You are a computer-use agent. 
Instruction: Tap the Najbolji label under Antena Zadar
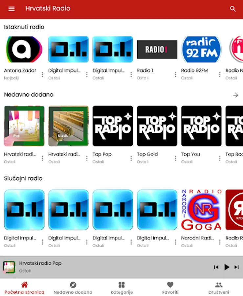click(11, 78)
